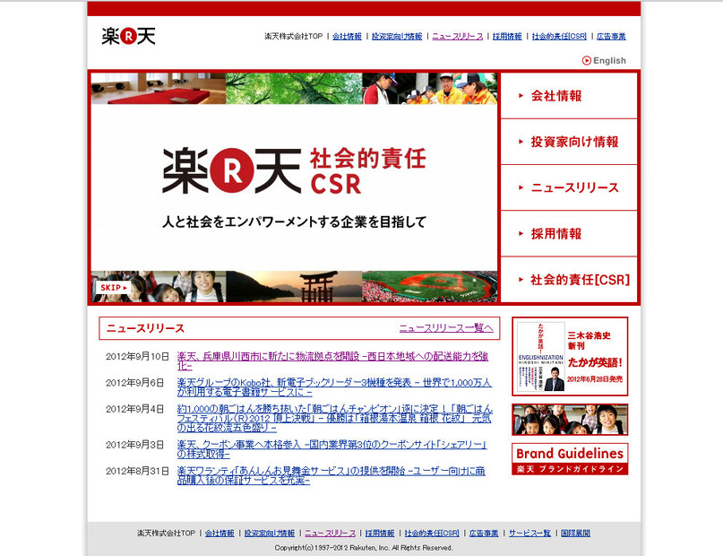Click the date 2012年8月31日

point(137,471)
